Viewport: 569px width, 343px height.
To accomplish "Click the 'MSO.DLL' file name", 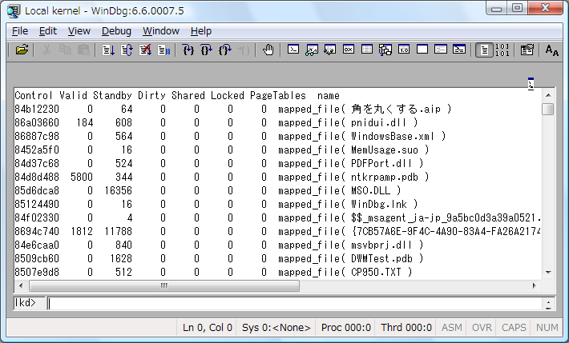I will pyautogui.click(x=370, y=190).
